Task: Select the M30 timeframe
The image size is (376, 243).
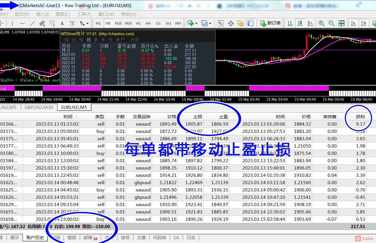Action: point(128,23)
